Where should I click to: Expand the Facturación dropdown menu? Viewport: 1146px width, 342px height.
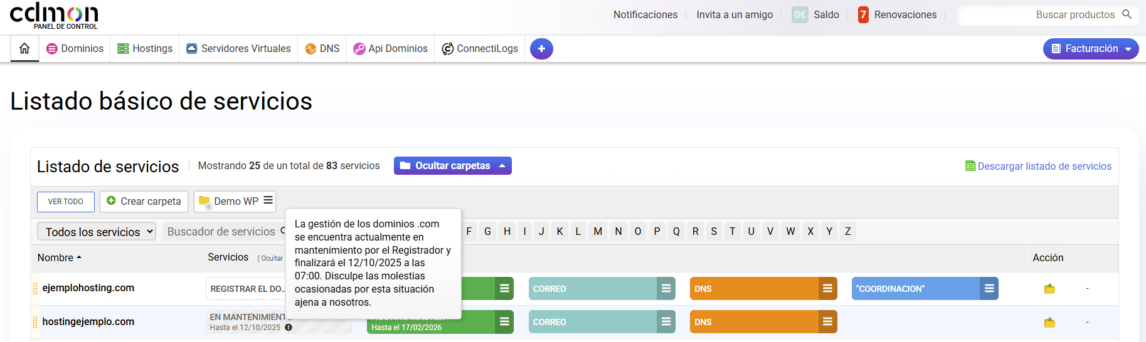click(1090, 49)
